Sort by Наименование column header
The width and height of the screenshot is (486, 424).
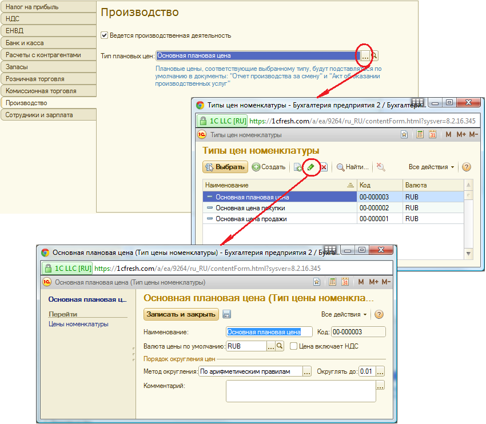coord(280,185)
